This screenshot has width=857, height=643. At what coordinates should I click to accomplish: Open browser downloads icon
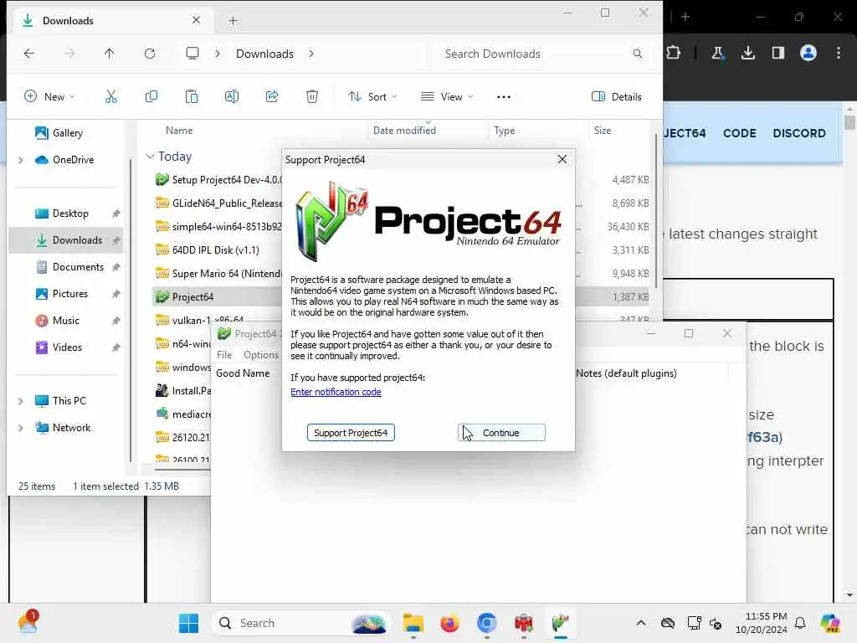[x=747, y=53]
